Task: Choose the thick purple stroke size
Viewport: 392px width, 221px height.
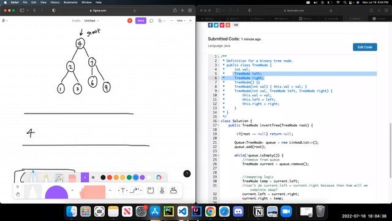Action: click(85, 177)
